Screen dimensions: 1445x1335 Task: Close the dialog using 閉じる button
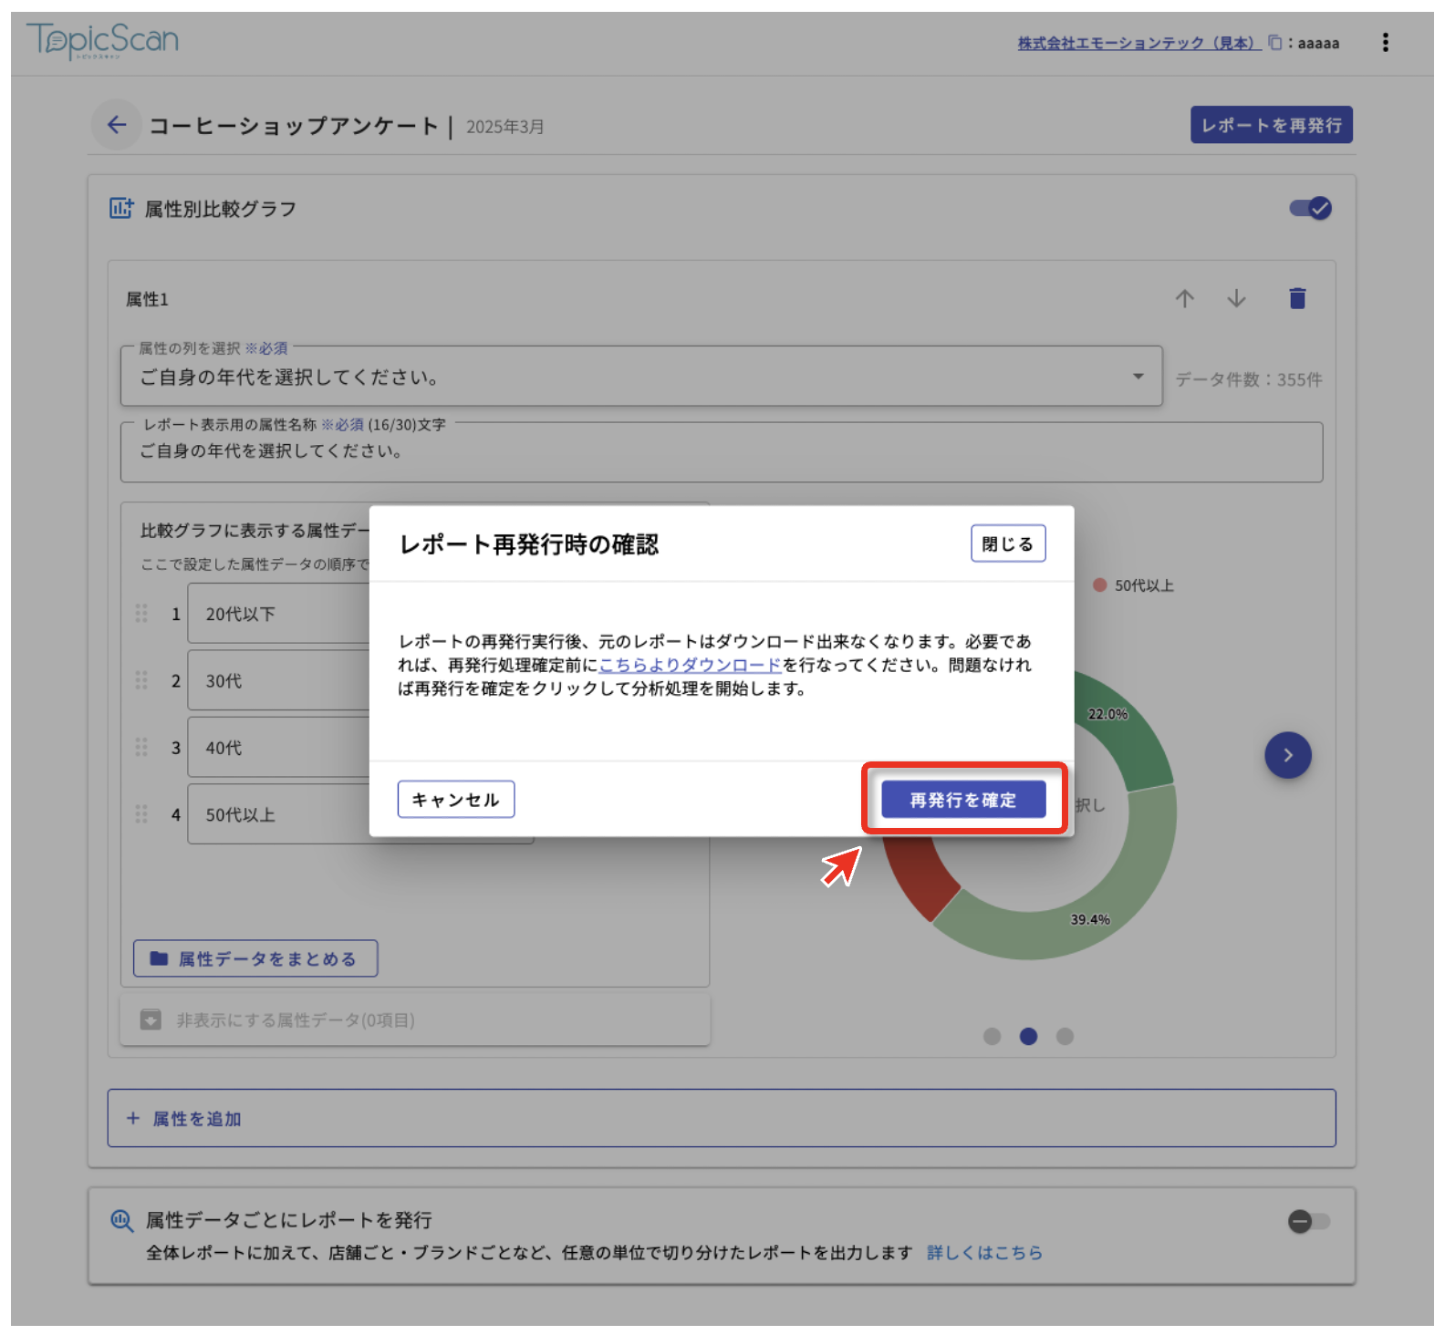point(1007,544)
